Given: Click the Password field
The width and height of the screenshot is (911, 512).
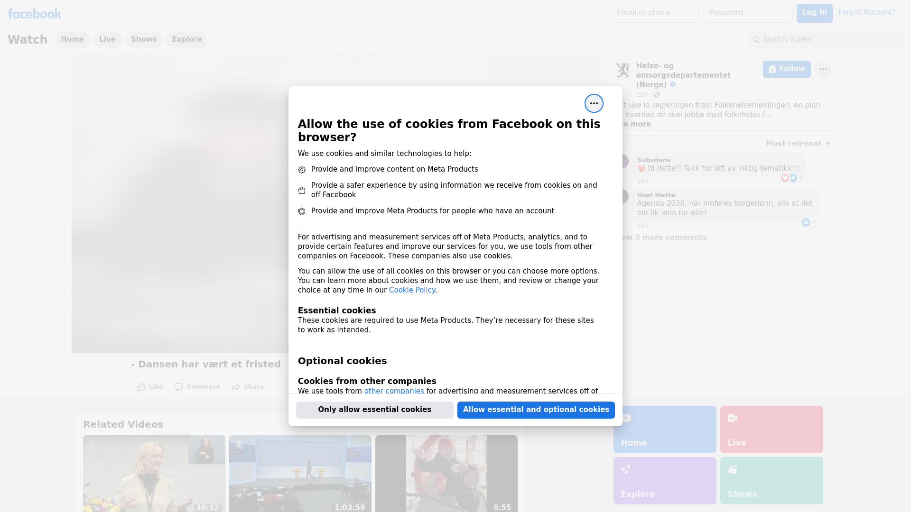Looking at the screenshot, I should 748,13.
